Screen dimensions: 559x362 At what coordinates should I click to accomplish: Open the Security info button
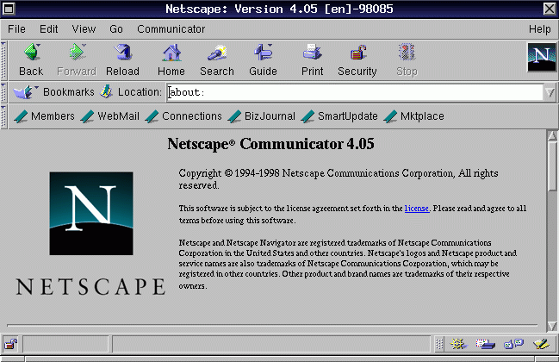(357, 60)
